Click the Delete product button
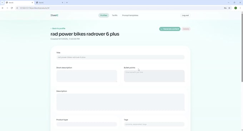The image size is (243, 131). point(186,29)
